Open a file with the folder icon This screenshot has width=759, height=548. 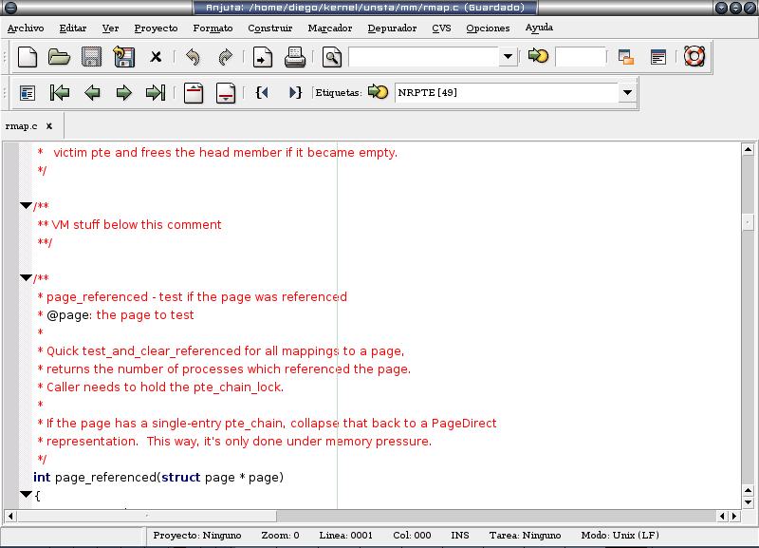point(59,57)
